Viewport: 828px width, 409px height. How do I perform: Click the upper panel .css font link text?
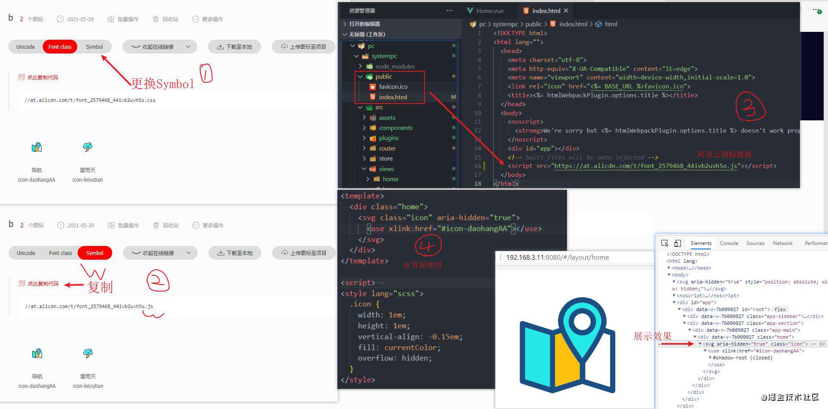point(90,100)
